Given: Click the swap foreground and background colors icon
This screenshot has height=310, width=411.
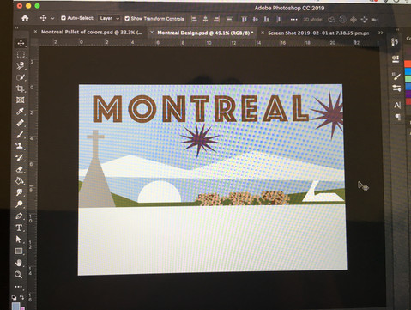Looking at the screenshot, I should [x=22, y=298].
